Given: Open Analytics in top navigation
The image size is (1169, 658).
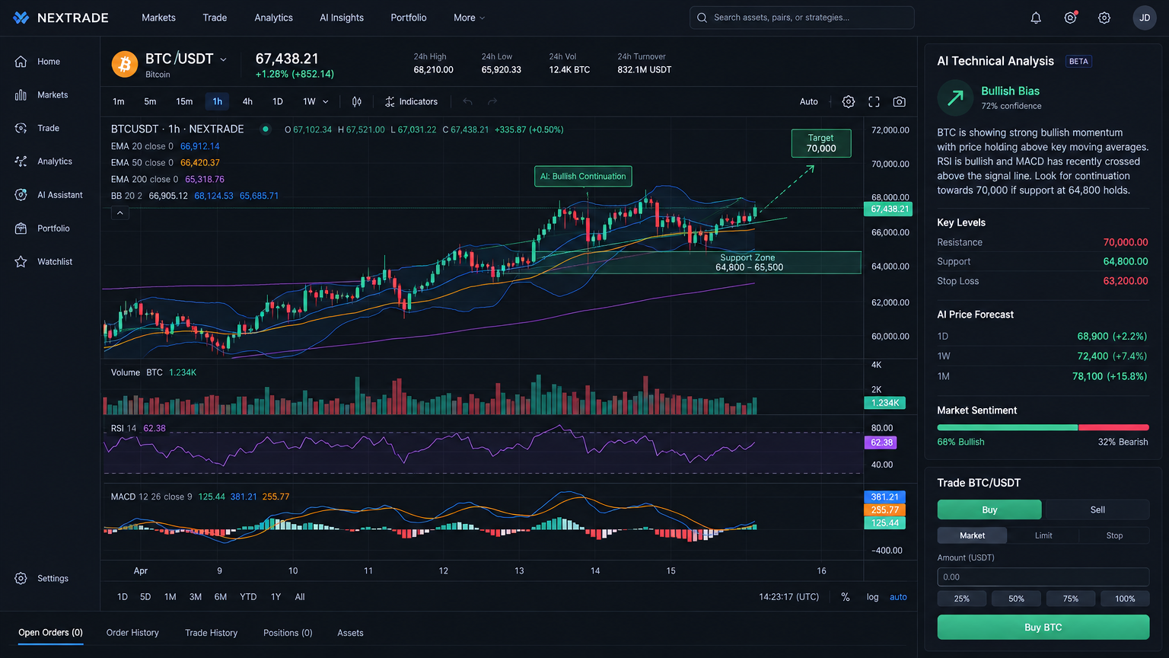Looking at the screenshot, I should (273, 18).
